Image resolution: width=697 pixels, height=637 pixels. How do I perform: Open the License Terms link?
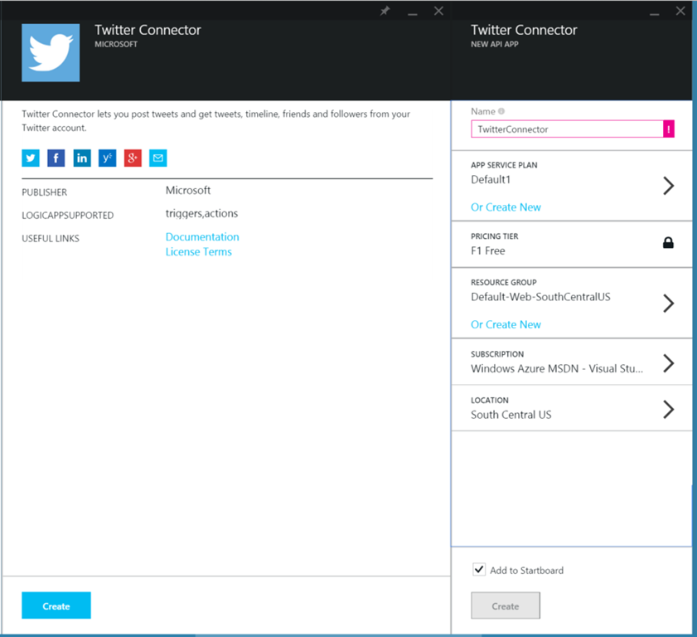(199, 252)
